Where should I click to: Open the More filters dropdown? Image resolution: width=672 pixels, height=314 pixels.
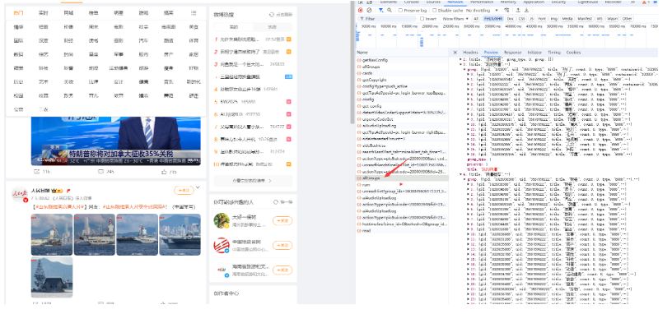456,19
